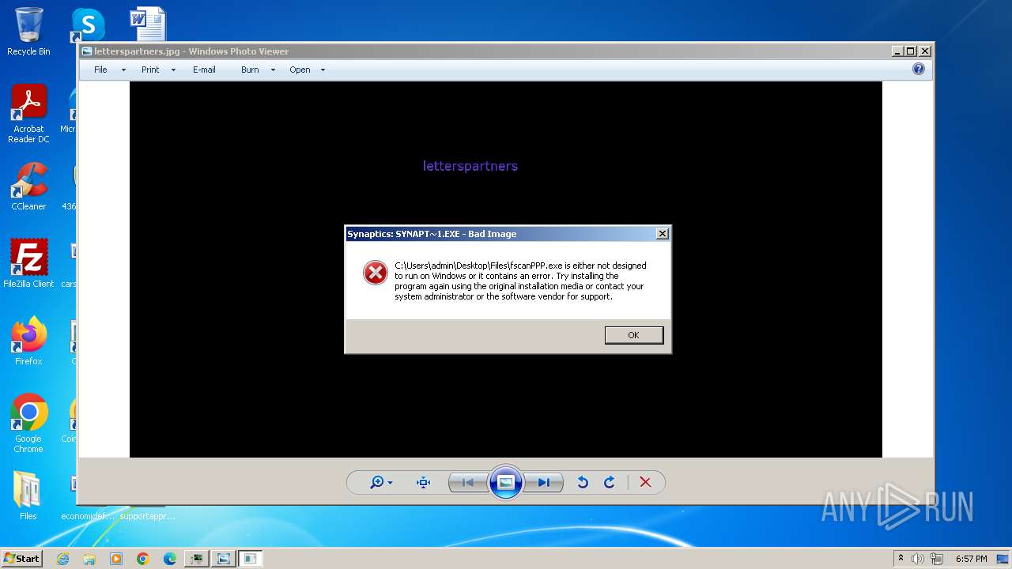Minimize the Photo Viewer window
This screenshot has width=1012, height=569.
coord(897,51)
